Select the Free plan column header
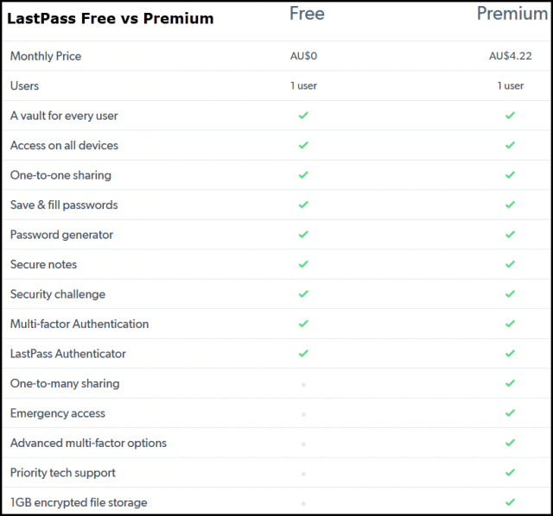Image resolution: width=553 pixels, height=516 pixels. (307, 14)
